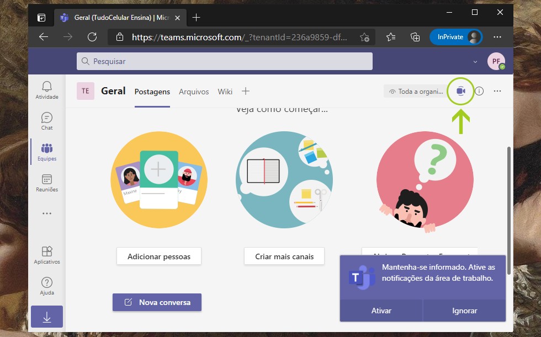The height and width of the screenshot is (337, 541).
Task: Click in the Pesquisar search field
Action: point(225,61)
